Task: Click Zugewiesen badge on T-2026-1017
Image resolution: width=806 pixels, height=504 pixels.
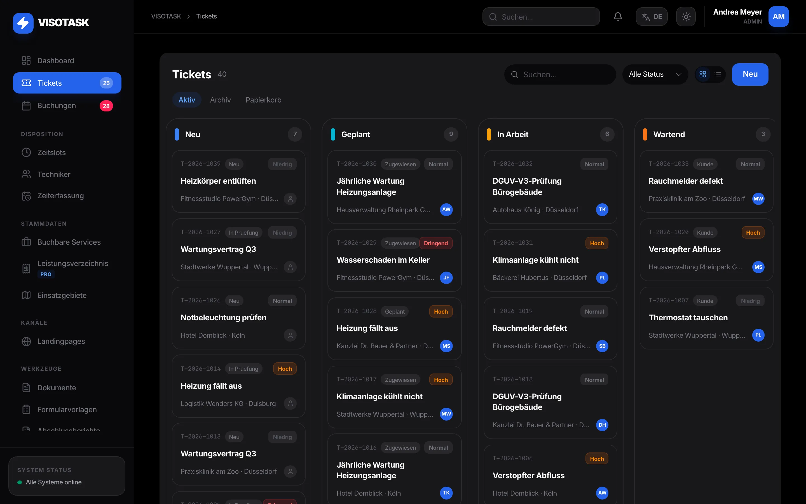Action: 400,380
